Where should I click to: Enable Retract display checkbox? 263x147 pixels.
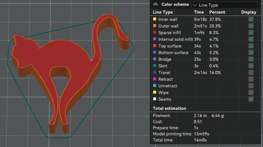pyautogui.click(x=251, y=79)
